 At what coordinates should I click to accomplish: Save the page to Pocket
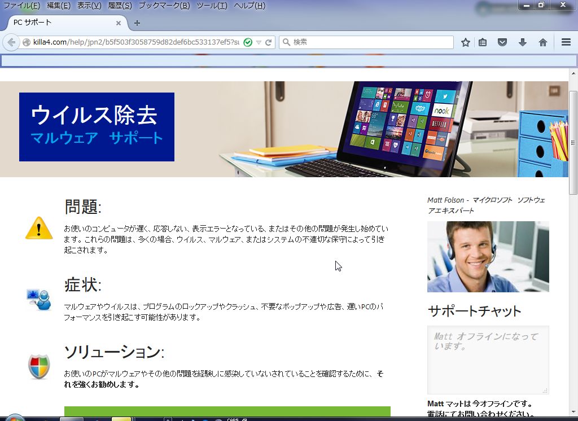(502, 42)
